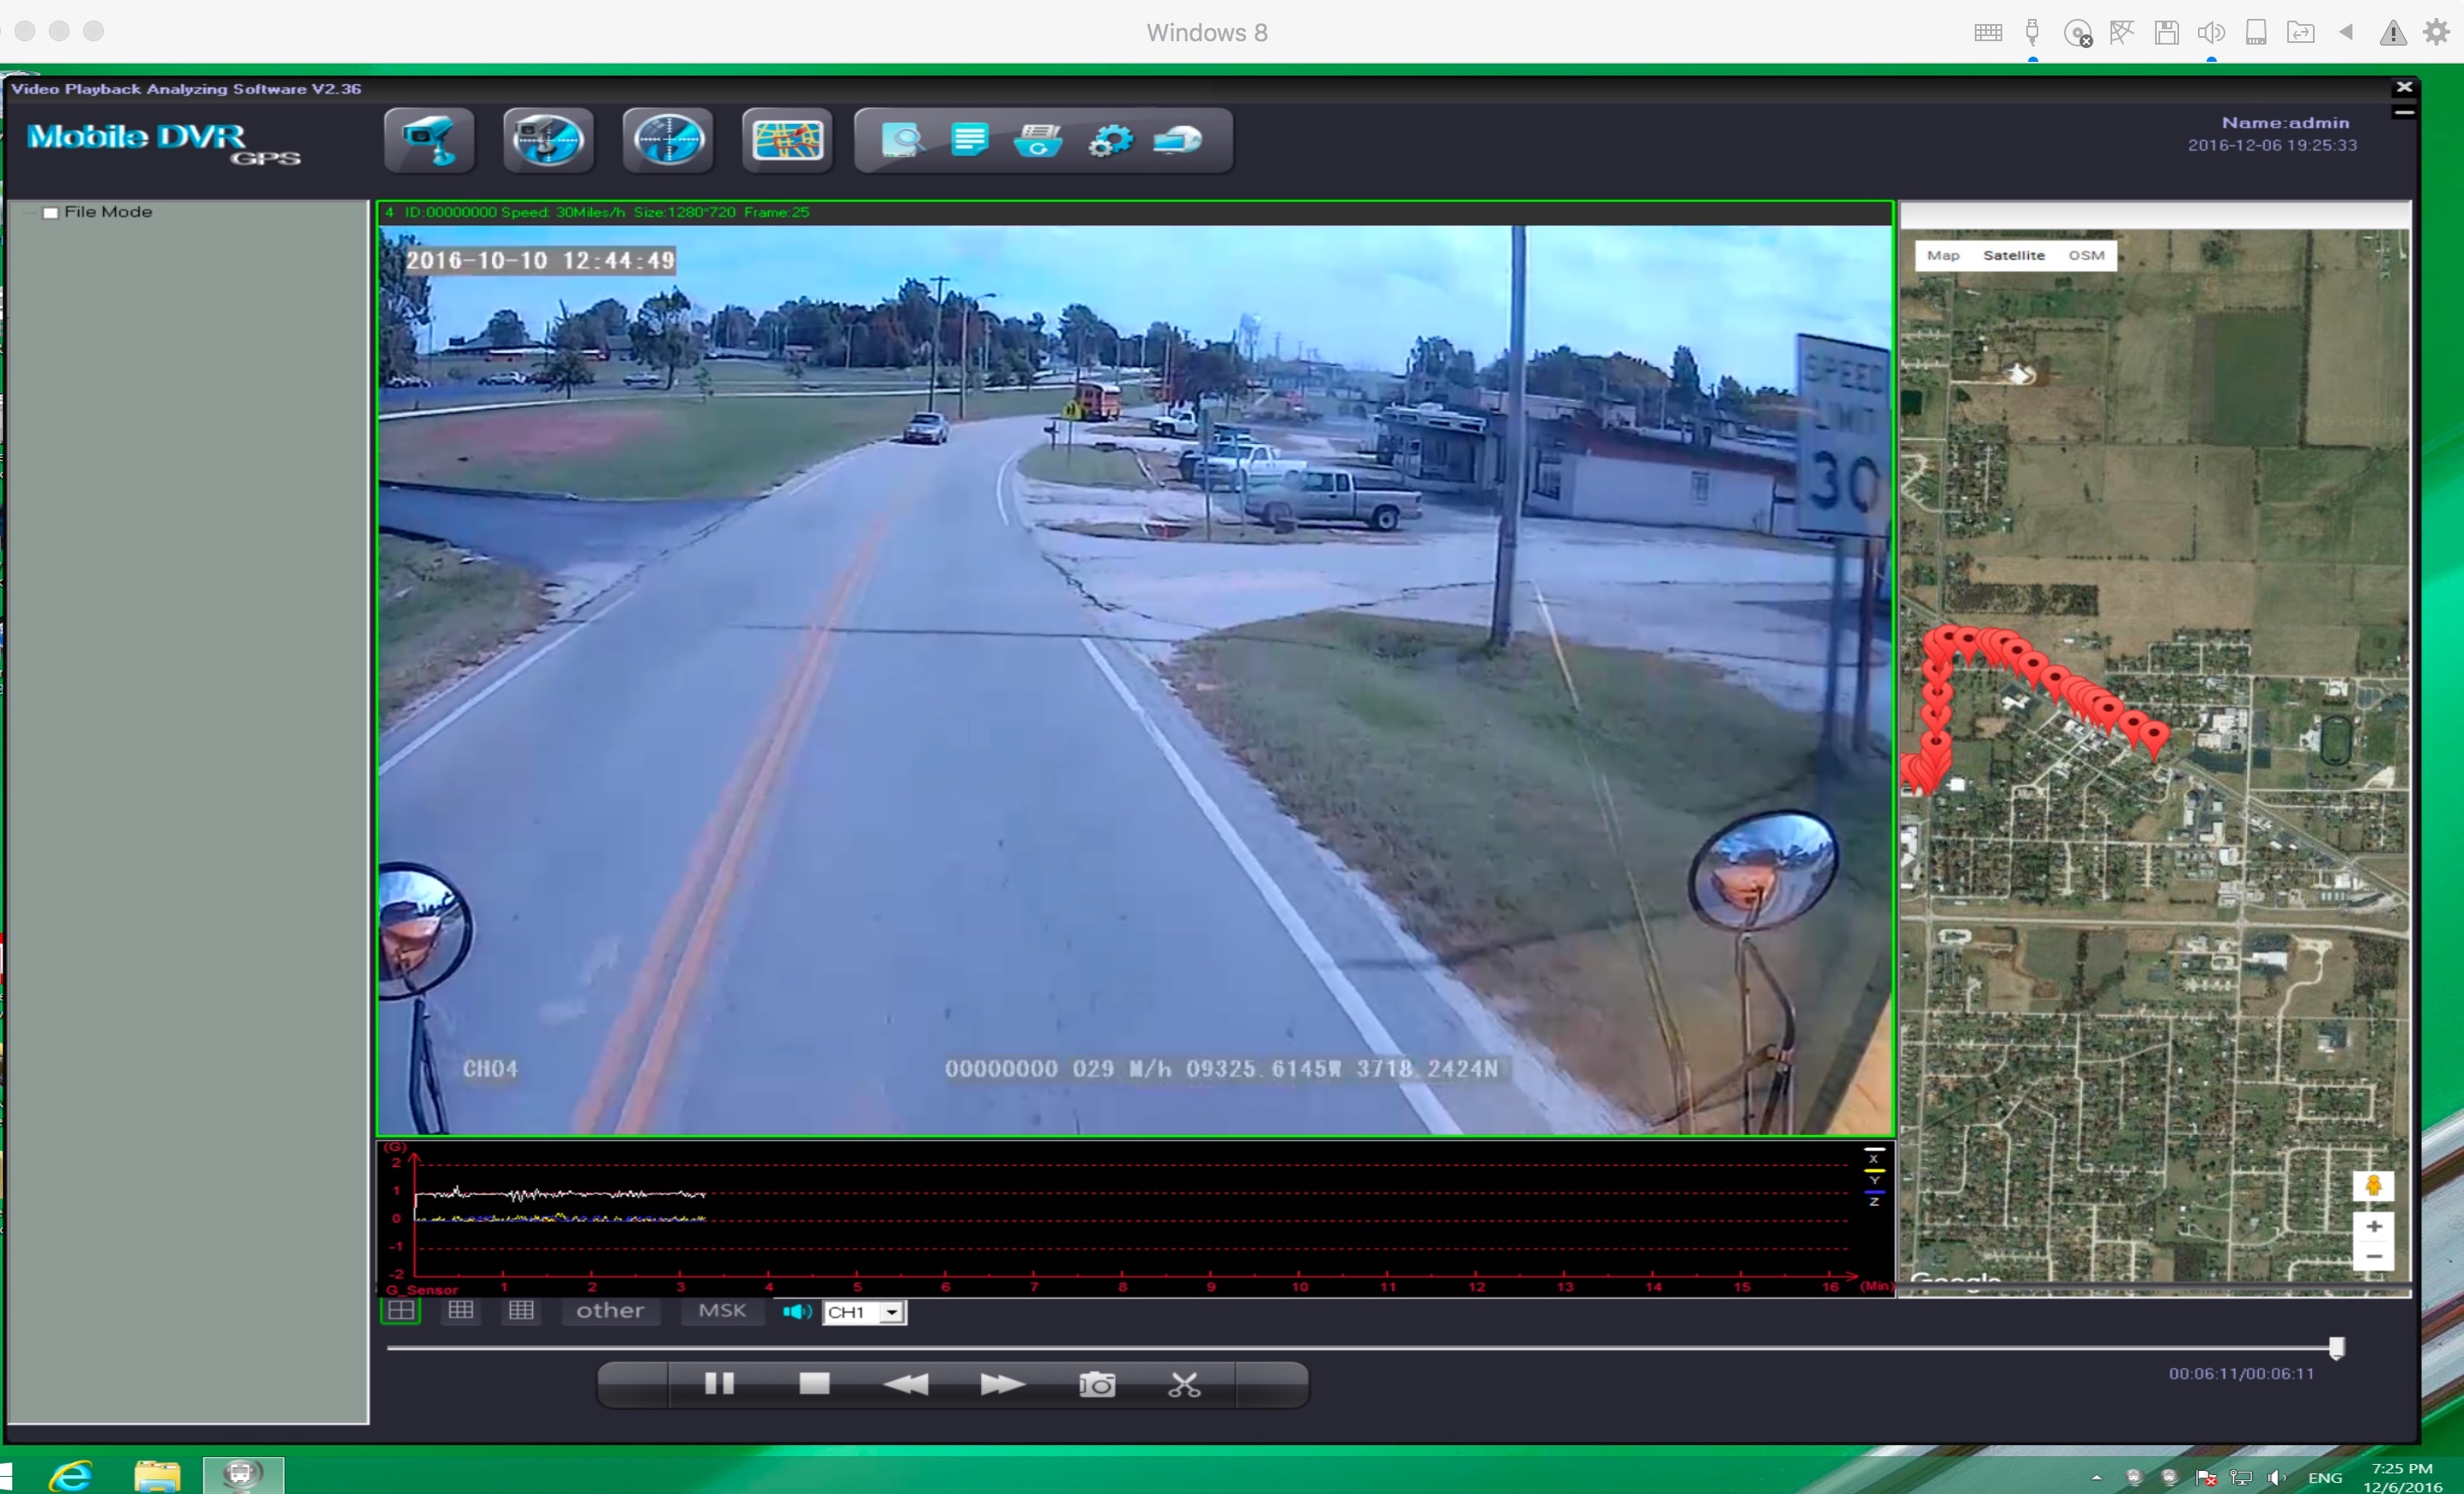Screen dimensions: 2464x1494
Task: Show hidden icons in the system tray
Action: [2096, 1477]
